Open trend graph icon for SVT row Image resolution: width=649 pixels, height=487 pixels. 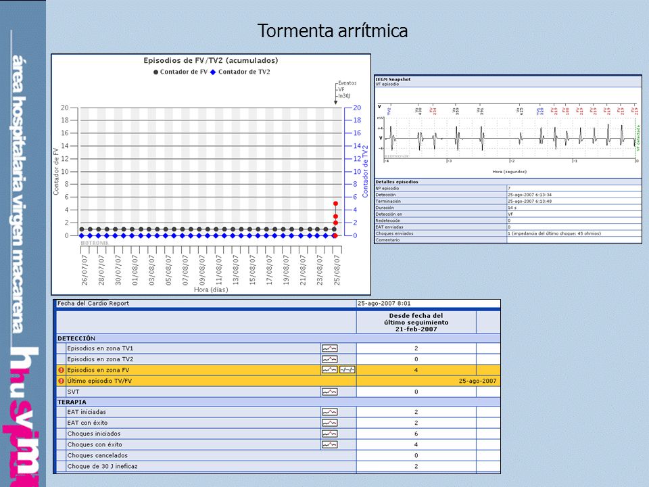[x=329, y=392]
